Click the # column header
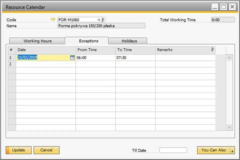 pyautogui.click(x=12, y=50)
